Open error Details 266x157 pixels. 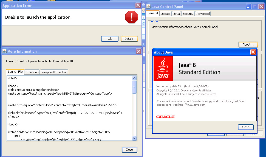(129, 39)
